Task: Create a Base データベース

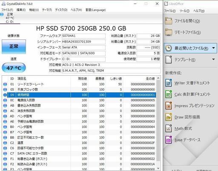Action: pyautogui.click(x=187, y=140)
